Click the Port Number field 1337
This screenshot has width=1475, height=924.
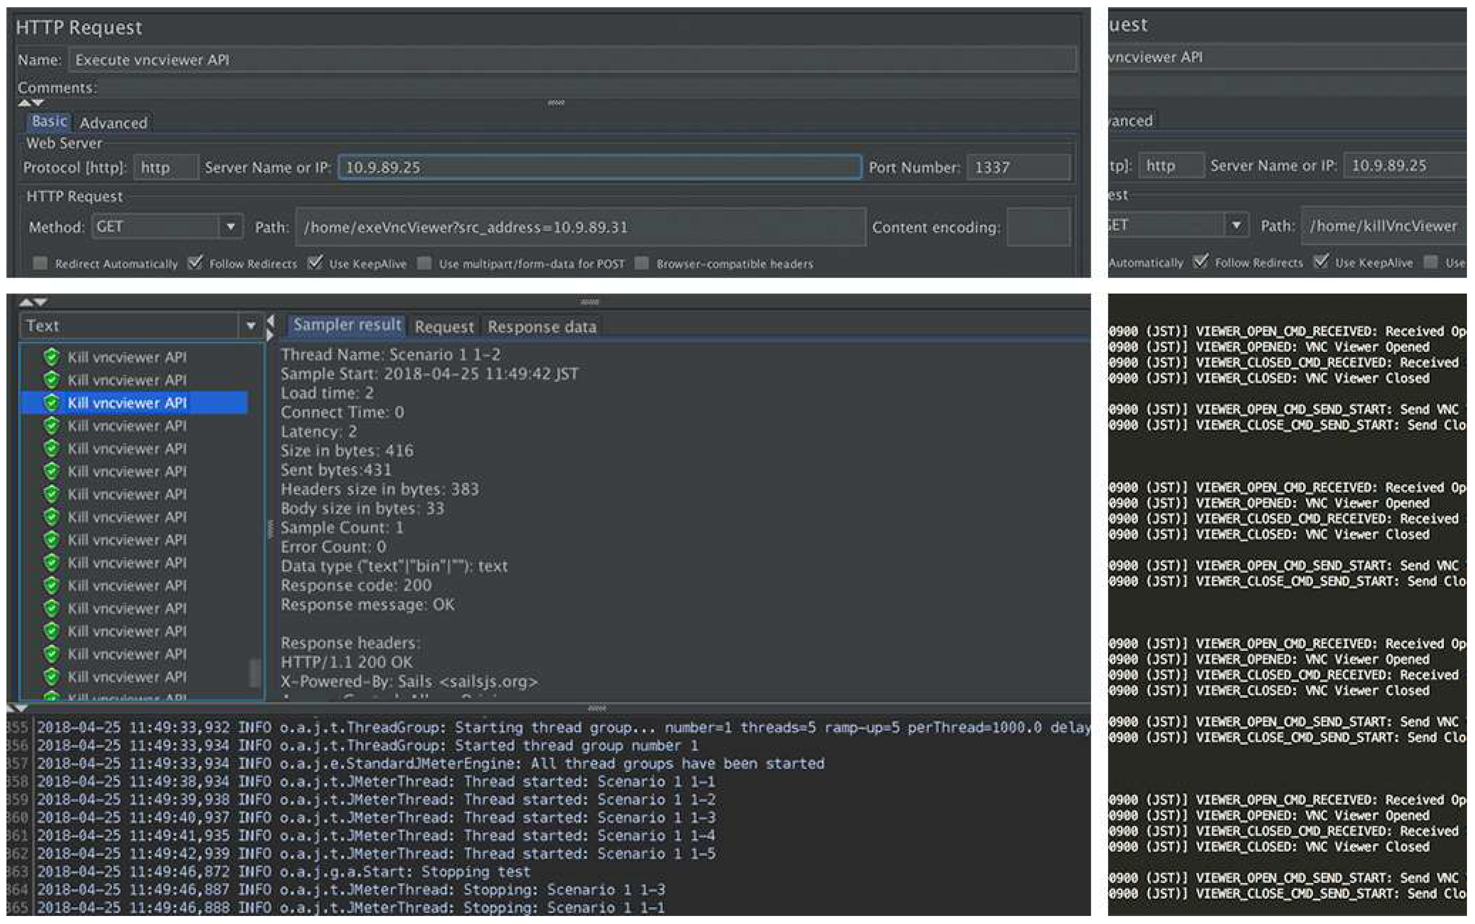[1018, 167]
